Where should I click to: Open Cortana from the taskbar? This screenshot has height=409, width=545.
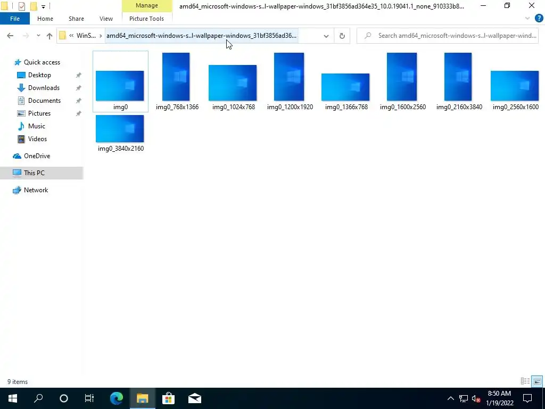click(x=64, y=398)
